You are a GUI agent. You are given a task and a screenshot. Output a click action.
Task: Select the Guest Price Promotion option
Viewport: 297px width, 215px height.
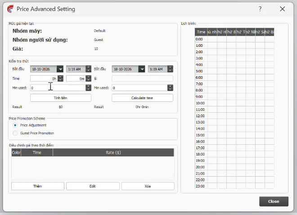click(15, 133)
